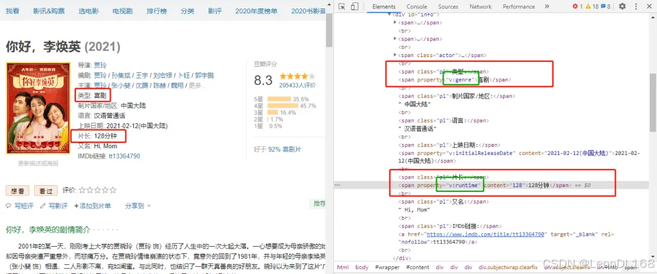Expand the second collapsed span node
Viewport: 657px width, 274px height.
395,39
